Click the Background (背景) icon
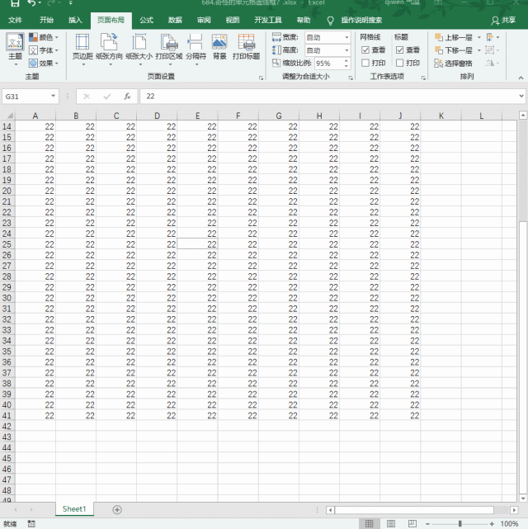Screen dimensions: 528x529 tap(219, 42)
